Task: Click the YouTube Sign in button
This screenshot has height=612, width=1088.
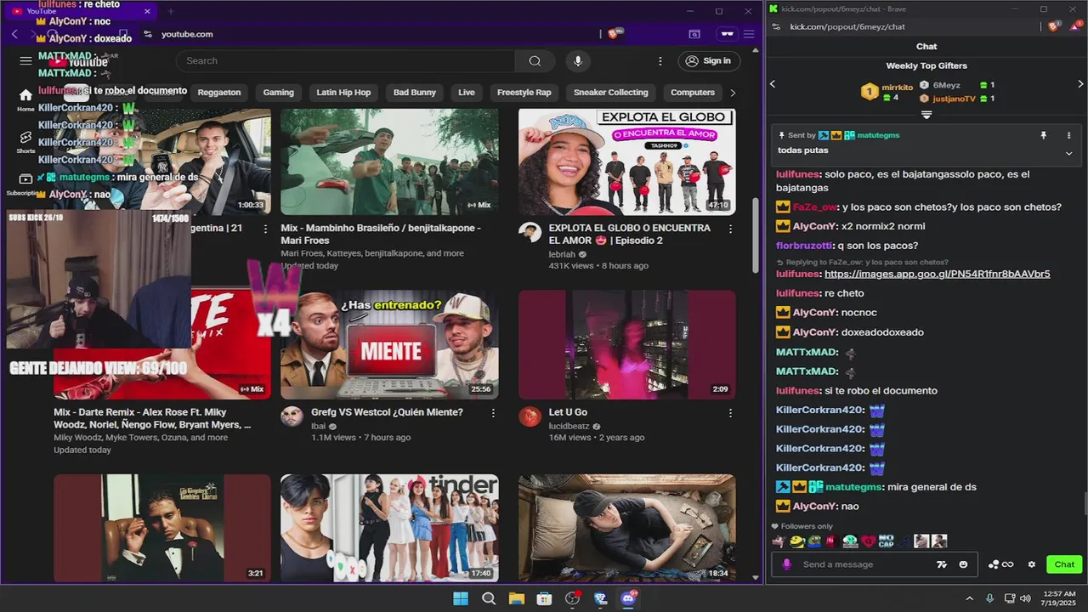Action: click(709, 60)
